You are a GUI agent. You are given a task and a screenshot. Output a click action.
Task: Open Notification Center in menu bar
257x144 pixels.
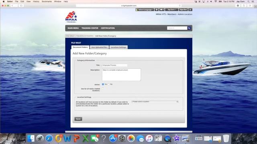coord(253,2)
